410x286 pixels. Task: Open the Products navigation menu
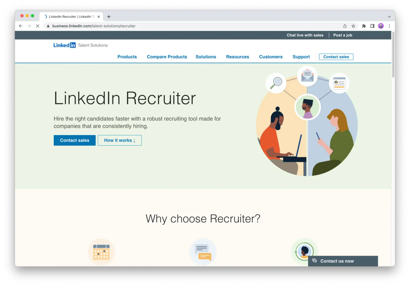pyautogui.click(x=127, y=57)
